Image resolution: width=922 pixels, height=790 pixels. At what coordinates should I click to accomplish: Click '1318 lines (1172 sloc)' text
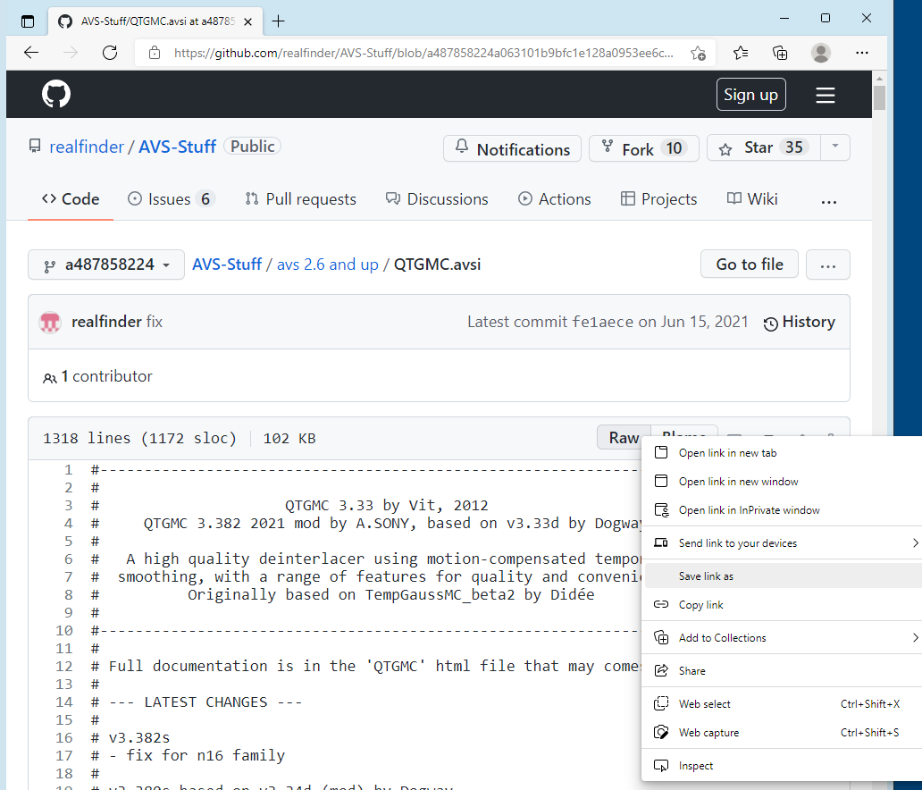pyautogui.click(x=139, y=438)
